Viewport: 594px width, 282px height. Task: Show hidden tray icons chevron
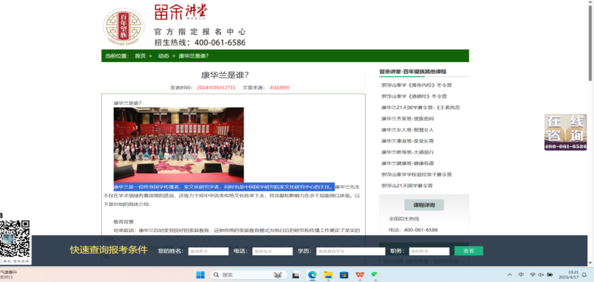click(510, 275)
